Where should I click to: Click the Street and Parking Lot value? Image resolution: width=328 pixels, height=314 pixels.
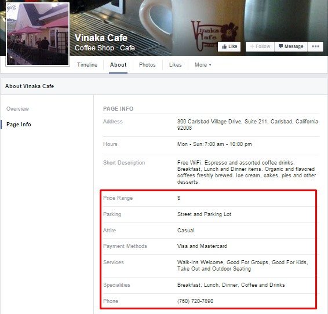pos(204,214)
